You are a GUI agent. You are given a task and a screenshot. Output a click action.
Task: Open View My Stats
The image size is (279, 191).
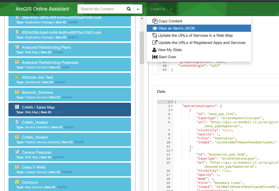tap(199, 50)
